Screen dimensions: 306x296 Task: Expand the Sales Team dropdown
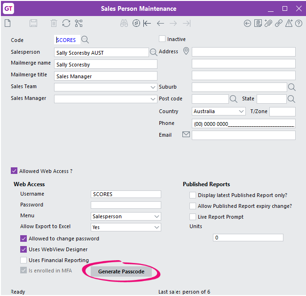point(106,87)
